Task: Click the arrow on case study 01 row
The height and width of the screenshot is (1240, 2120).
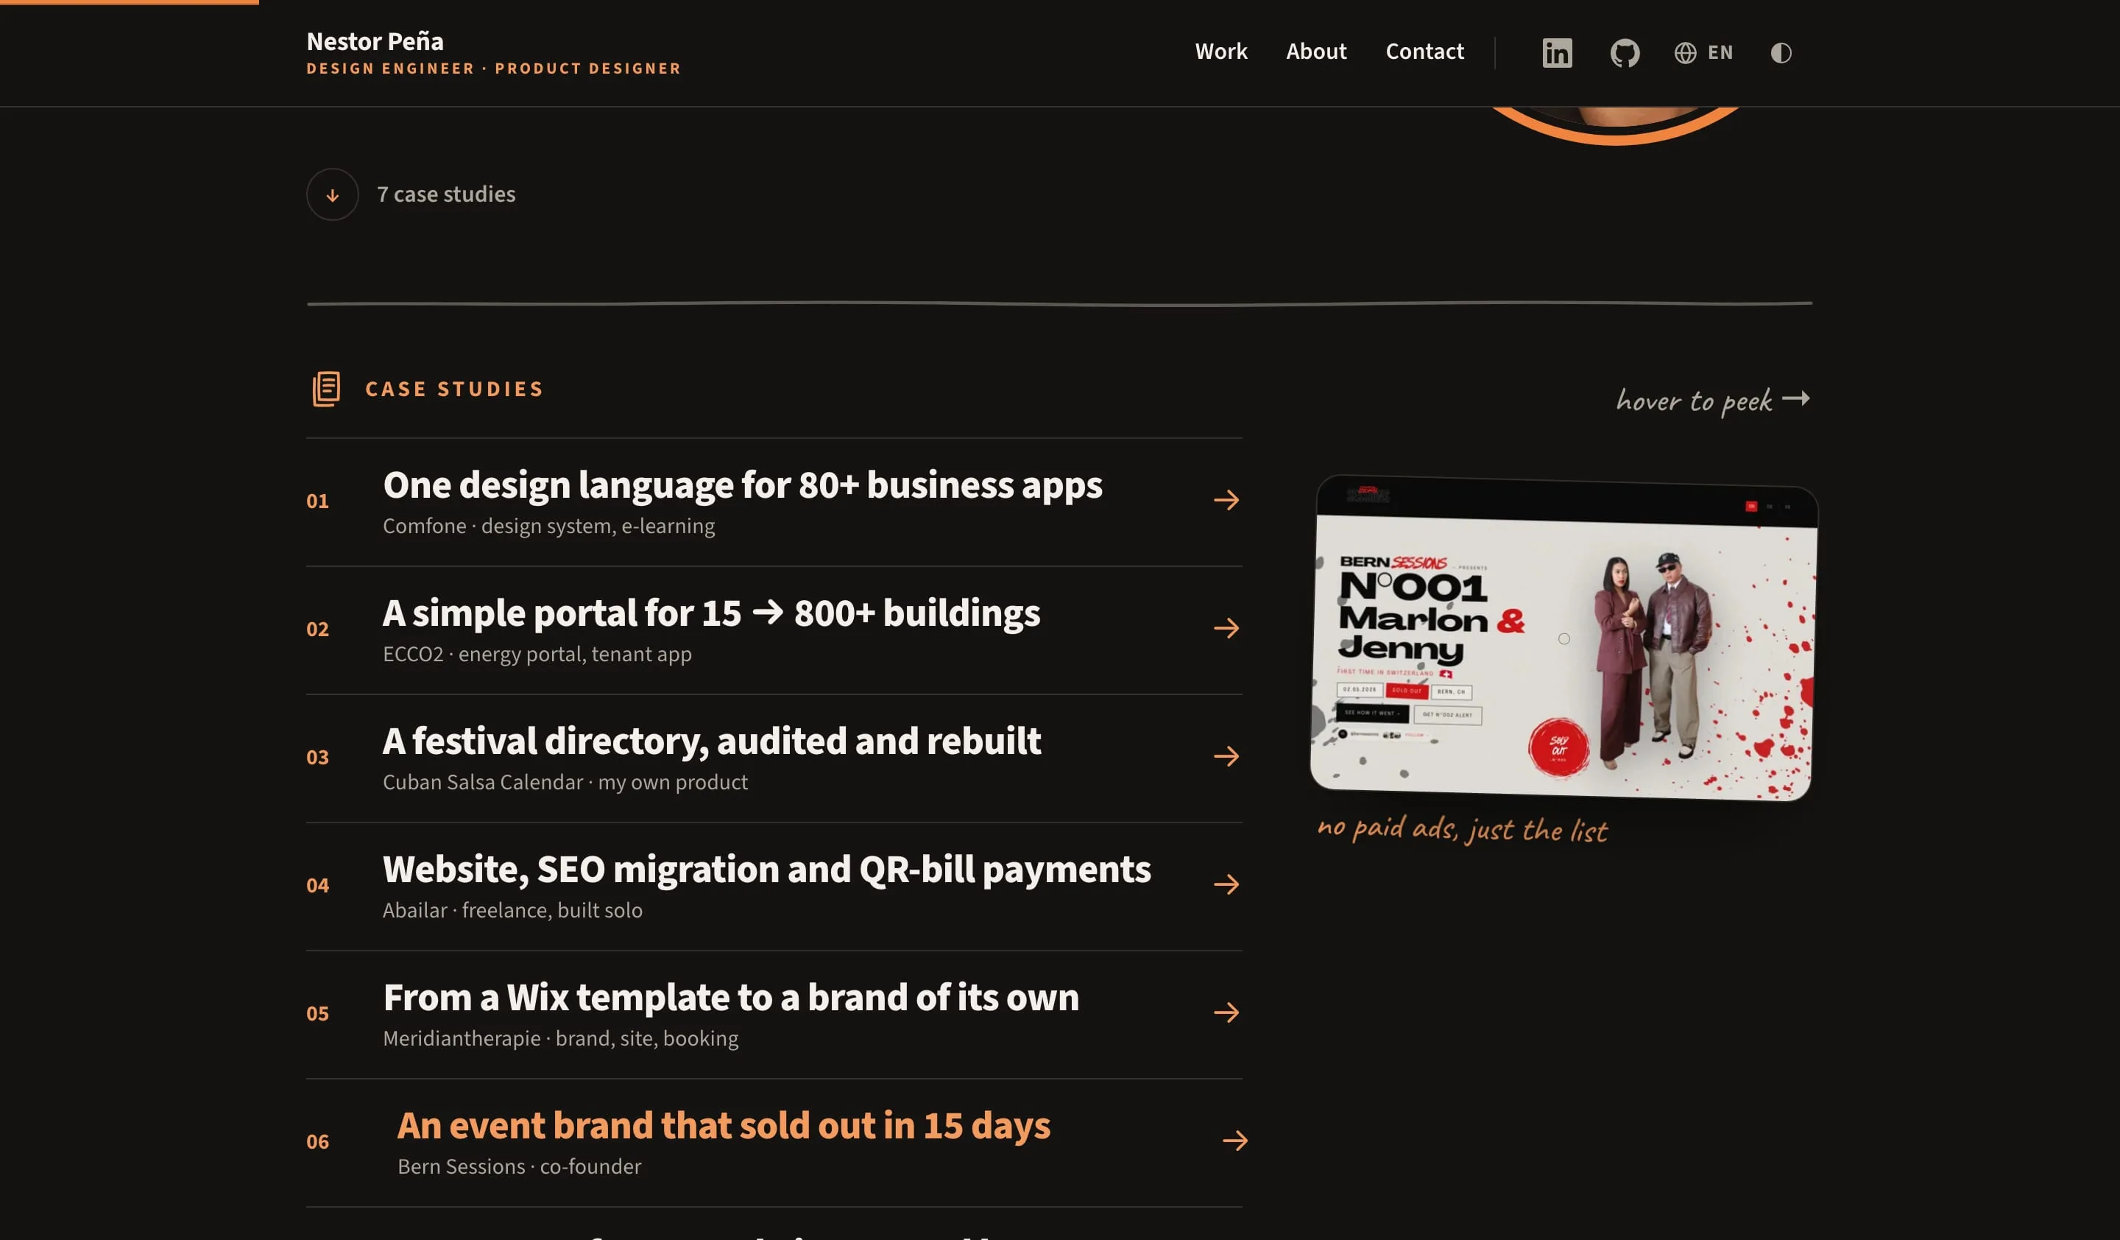Action: coord(1226,501)
